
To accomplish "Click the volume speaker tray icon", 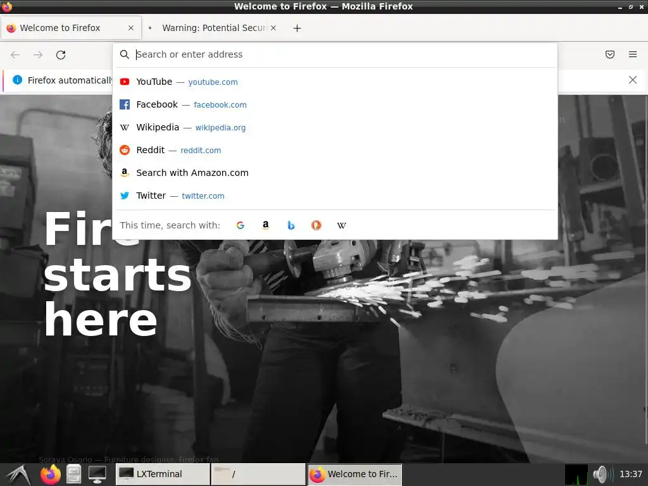I will coord(603,475).
